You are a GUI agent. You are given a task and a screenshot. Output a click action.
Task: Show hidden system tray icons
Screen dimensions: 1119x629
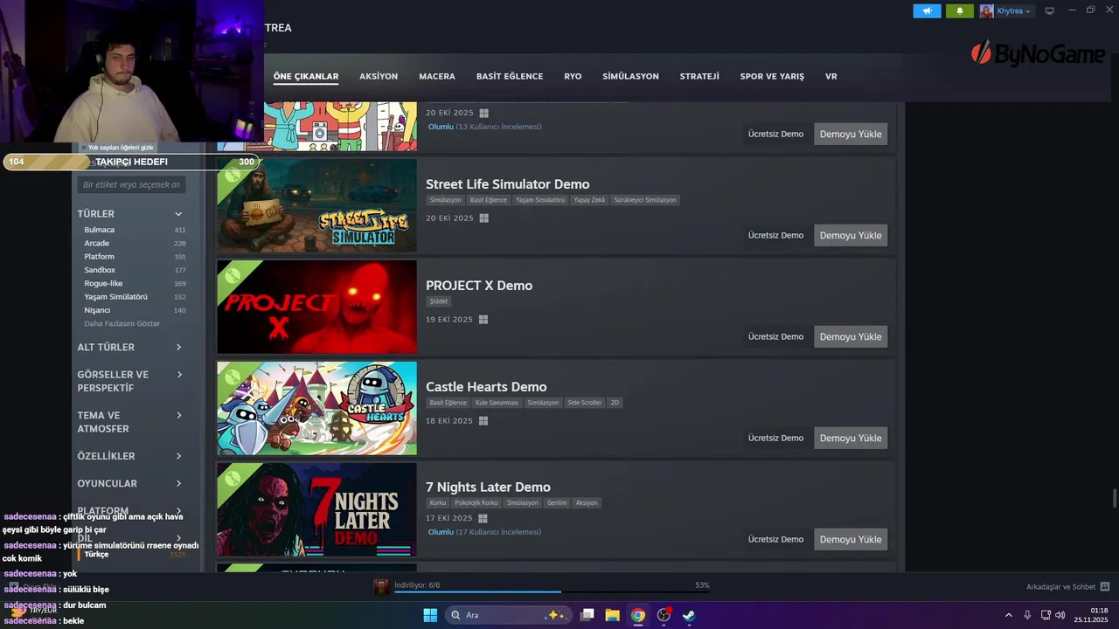point(1008,615)
